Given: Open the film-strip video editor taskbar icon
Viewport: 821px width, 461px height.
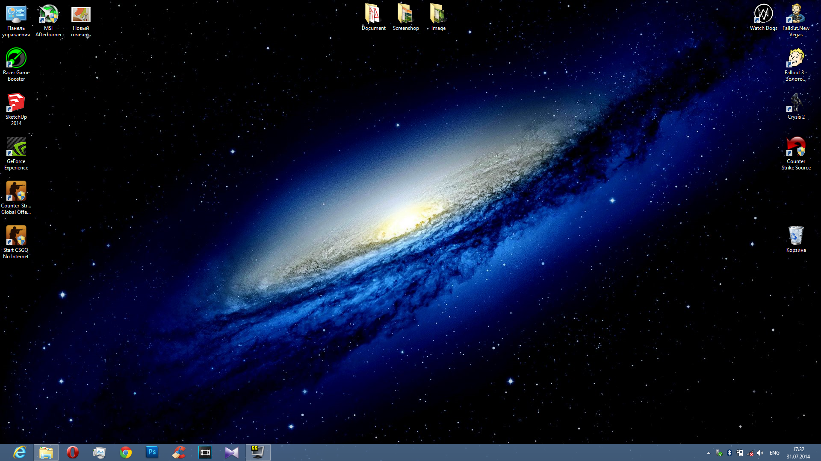Looking at the screenshot, I should click(x=205, y=452).
